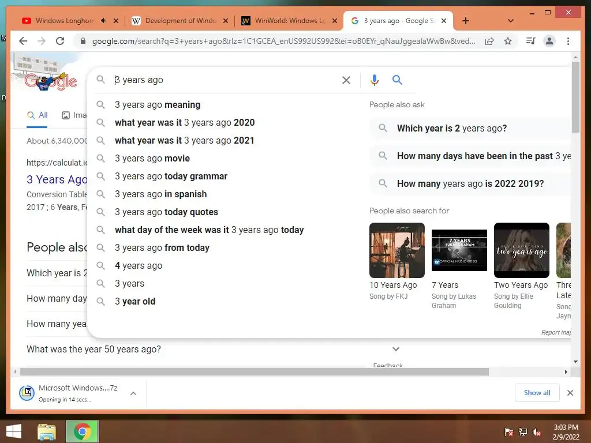The width and height of the screenshot is (591, 443).
Task: Open 'How many years ago is 2022 2019?'
Action: [470, 183]
